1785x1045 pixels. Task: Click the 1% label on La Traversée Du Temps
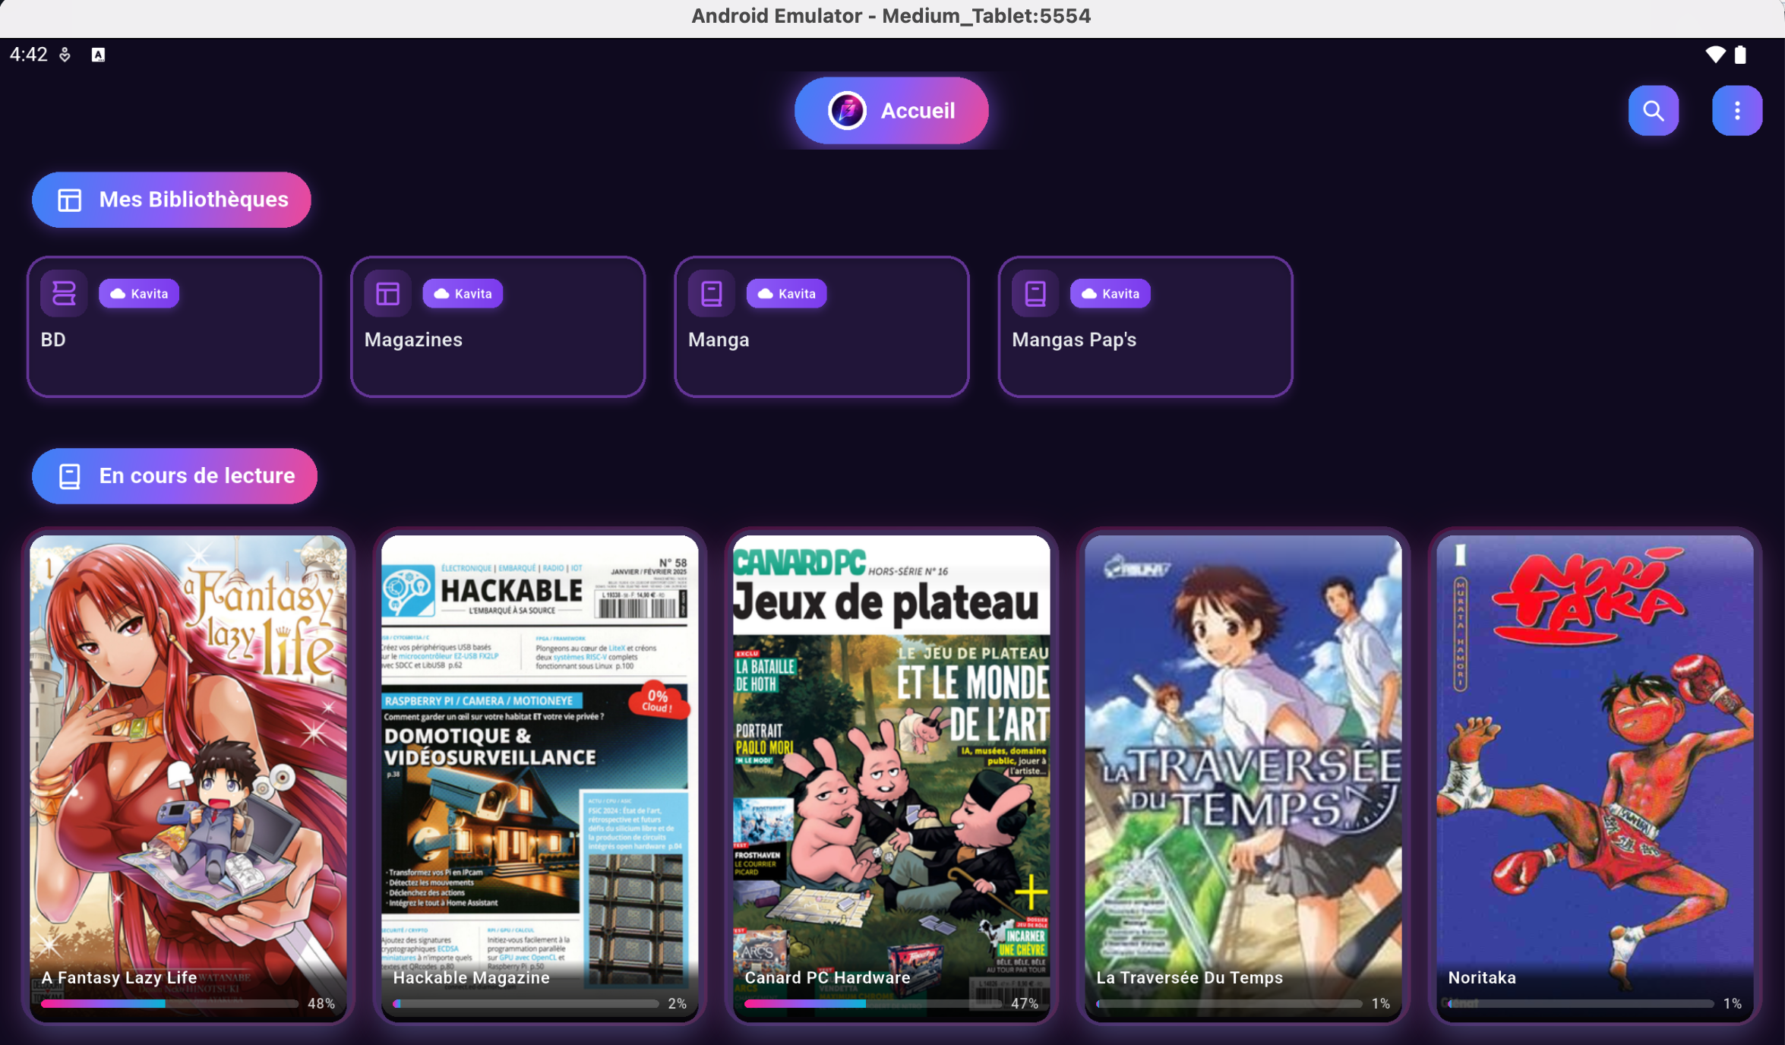(1381, 1004)
